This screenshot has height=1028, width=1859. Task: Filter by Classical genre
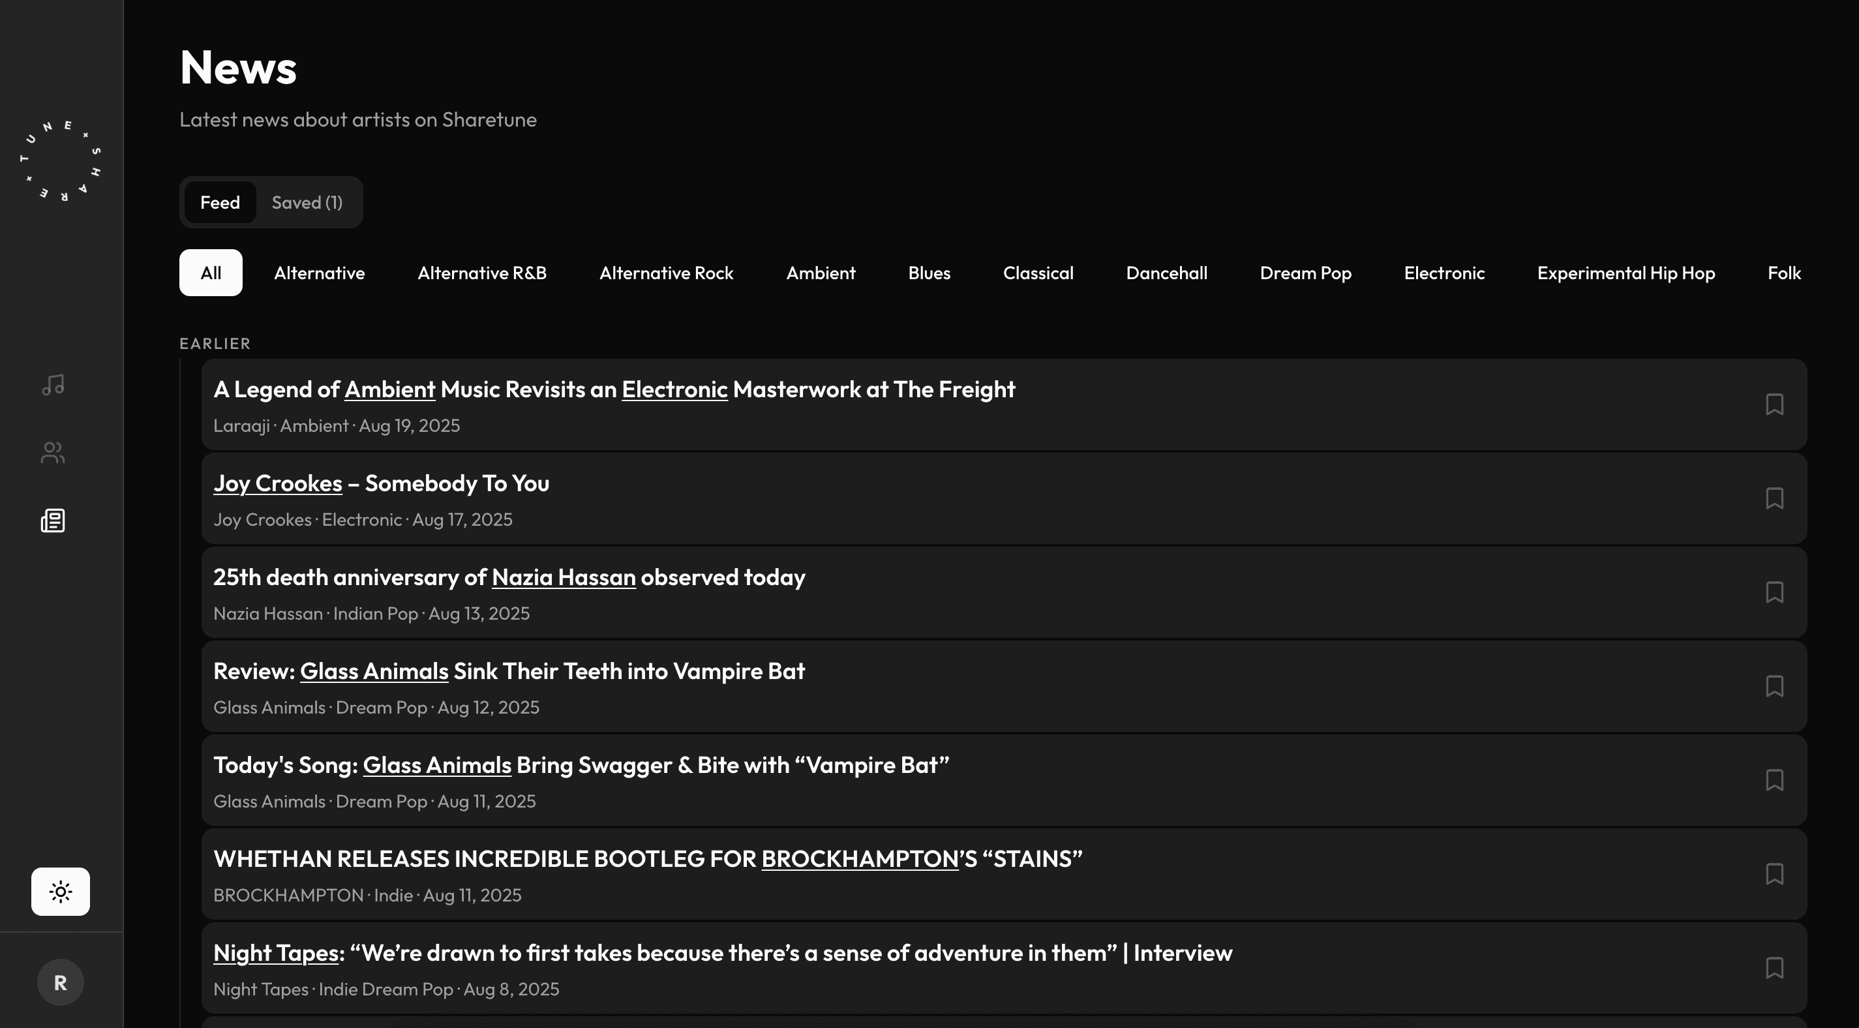coord(1038,273)
